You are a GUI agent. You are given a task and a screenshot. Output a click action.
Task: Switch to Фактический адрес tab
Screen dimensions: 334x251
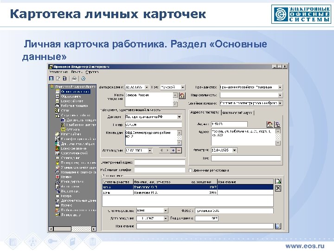237,113
